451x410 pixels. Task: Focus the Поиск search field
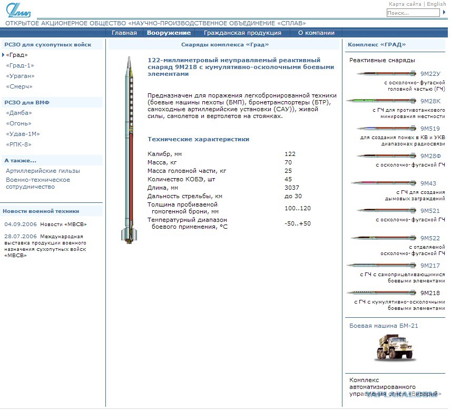[x=413, y=13]
